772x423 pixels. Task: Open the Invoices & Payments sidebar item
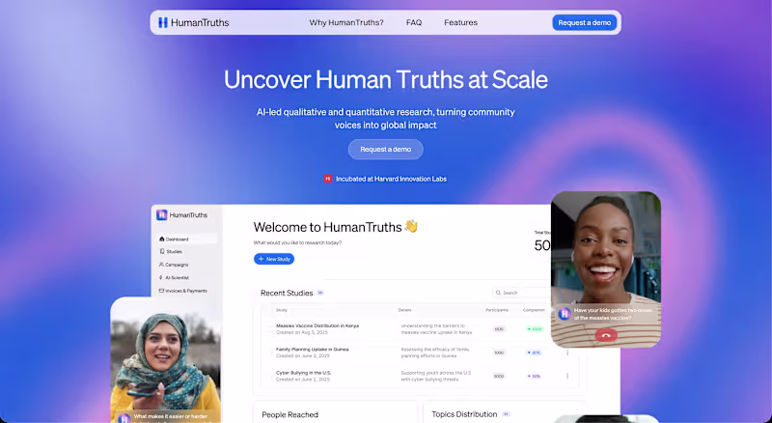pyautogui.click(x=187, y=291)
